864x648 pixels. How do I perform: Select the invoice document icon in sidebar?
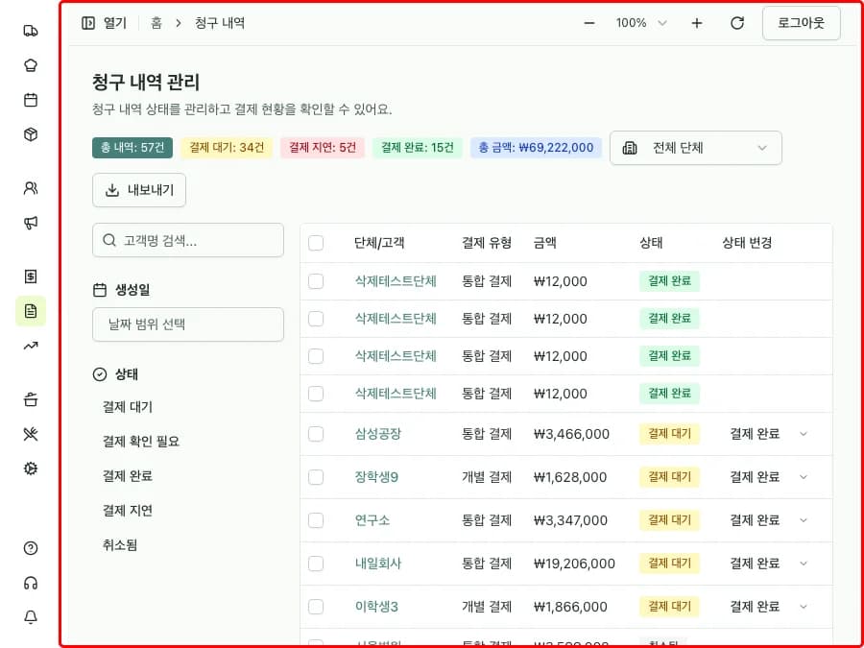tap(30, 311)
